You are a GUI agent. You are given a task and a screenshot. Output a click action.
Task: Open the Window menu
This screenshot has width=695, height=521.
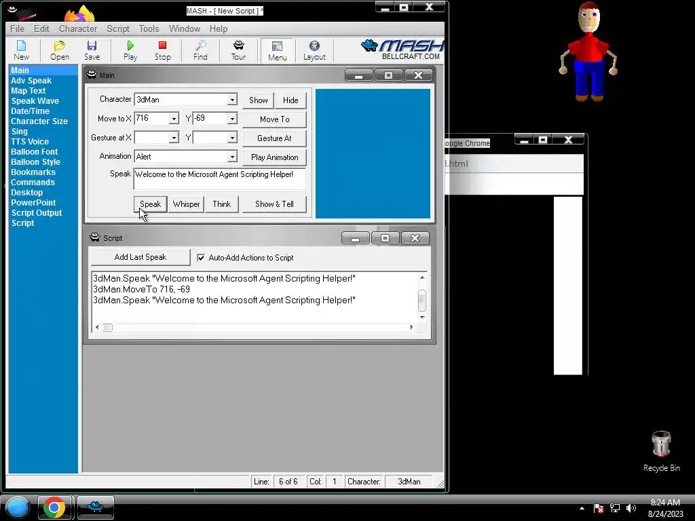[x=185, y=28]
